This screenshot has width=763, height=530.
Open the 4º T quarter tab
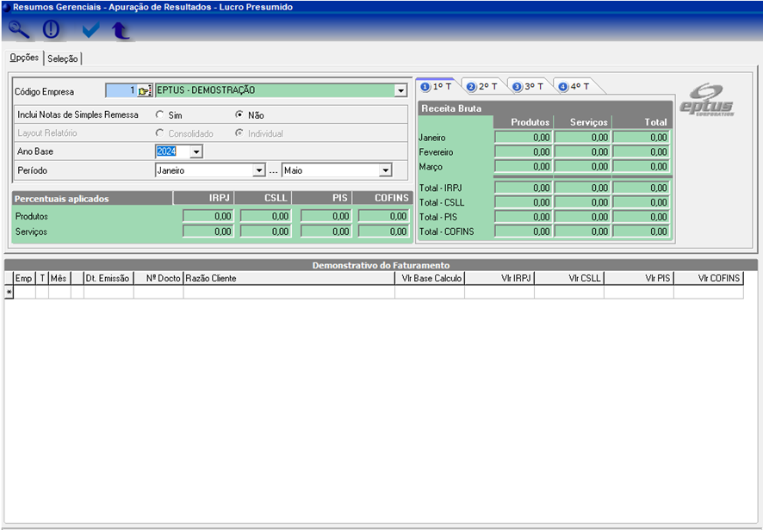(x=574, y=87)
